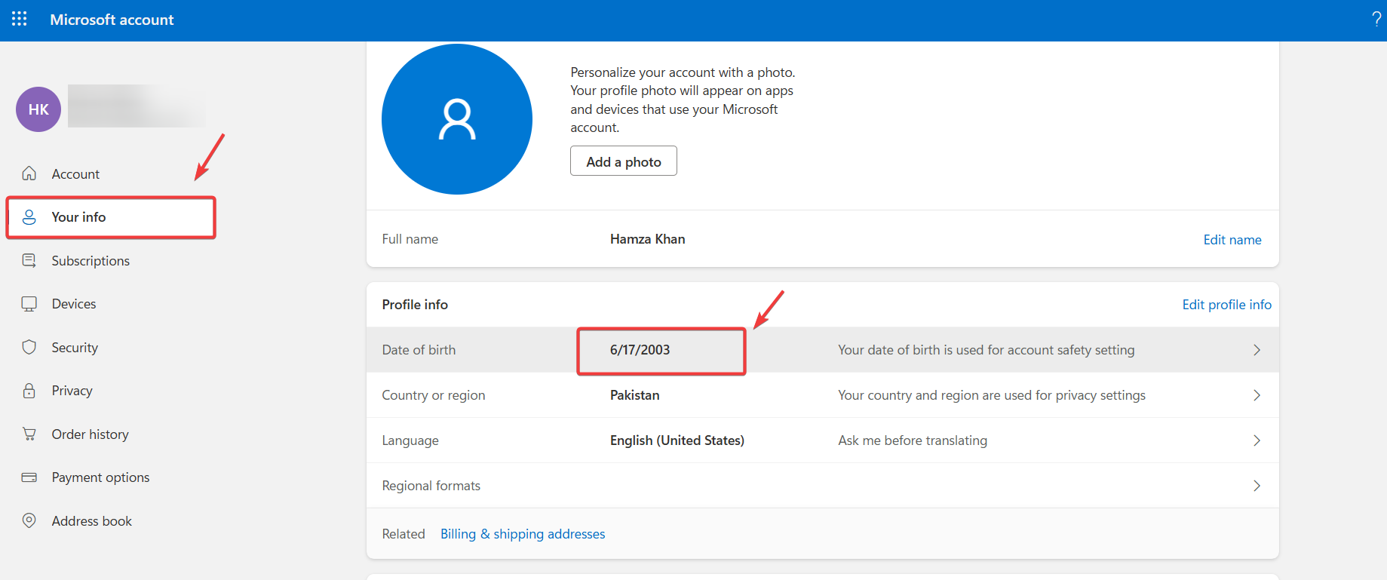
Task: Click the Privacy lock icon
Action: coord(29,391)
